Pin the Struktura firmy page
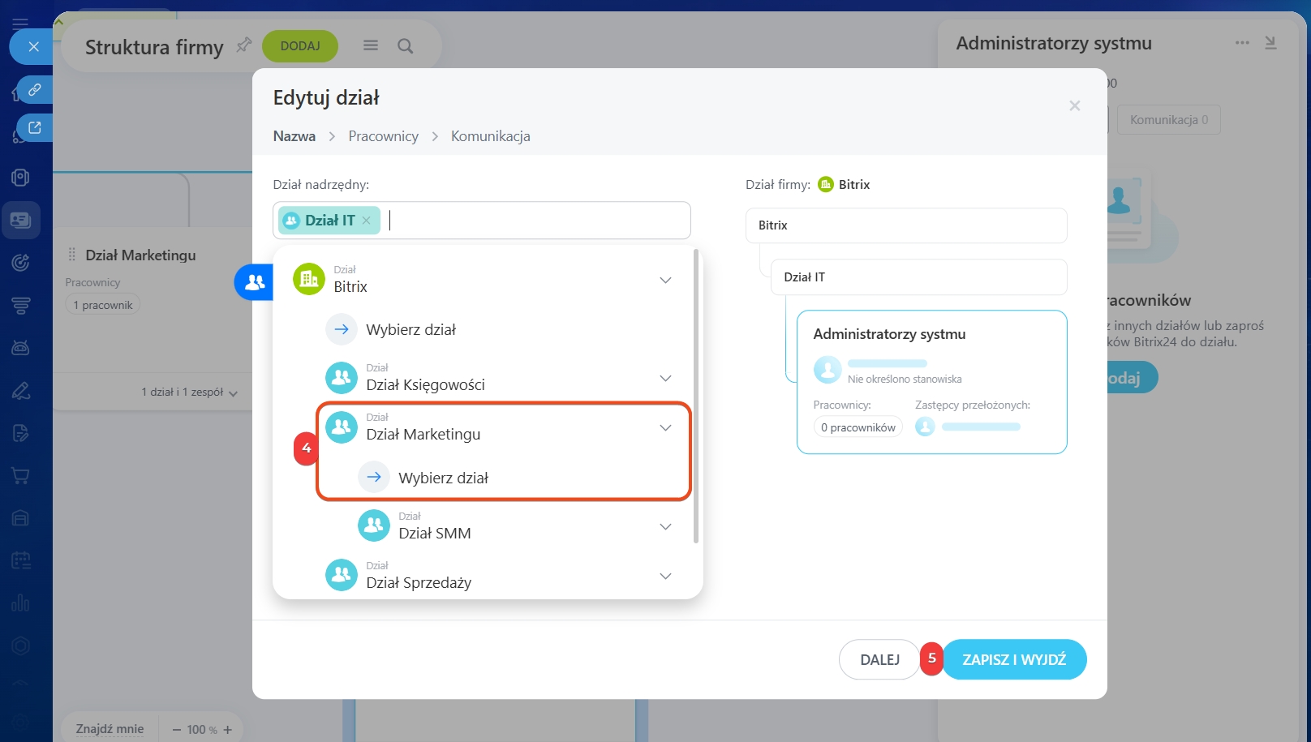 click(x=243, y=45)
